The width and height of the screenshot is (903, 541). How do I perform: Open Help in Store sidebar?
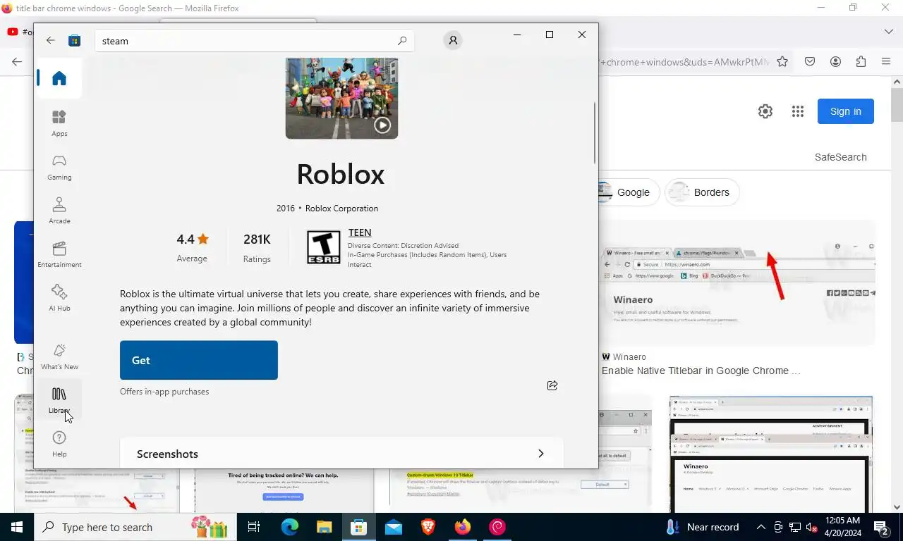pos(59,444)
